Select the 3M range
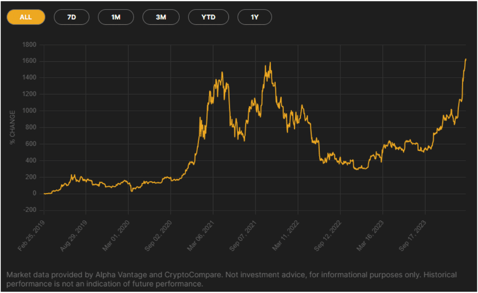The height and width of the screenshot is (293, 478). coord(161,17)
